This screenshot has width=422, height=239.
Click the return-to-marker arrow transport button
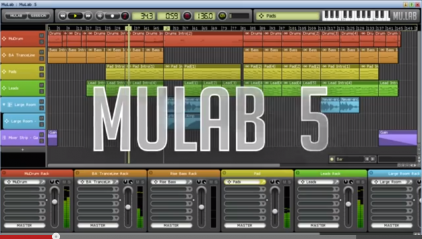pyautogui.click(x=100, y=16)
